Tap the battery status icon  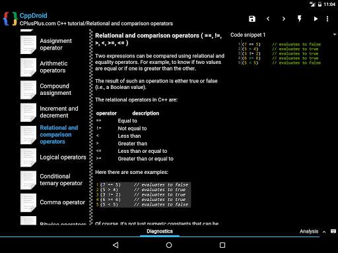click(320, 4)
